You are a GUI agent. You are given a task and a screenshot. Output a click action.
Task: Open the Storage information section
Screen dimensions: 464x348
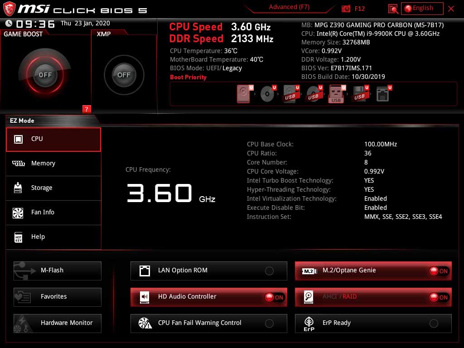coord(53,188)
